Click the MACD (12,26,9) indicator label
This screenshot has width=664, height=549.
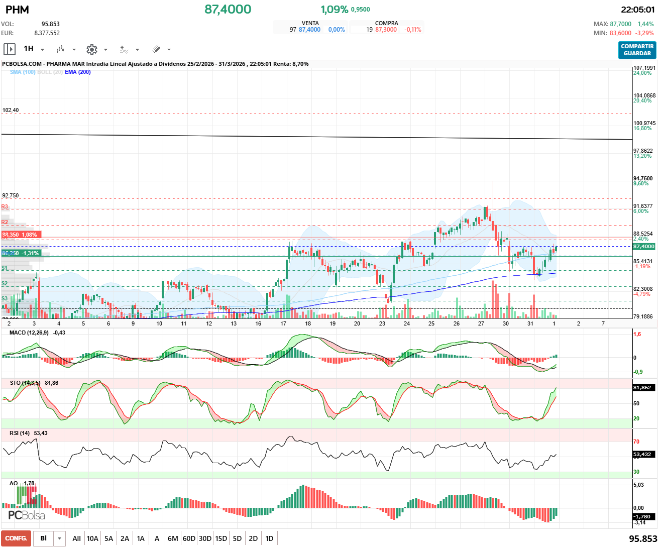(x=30, y=333)
